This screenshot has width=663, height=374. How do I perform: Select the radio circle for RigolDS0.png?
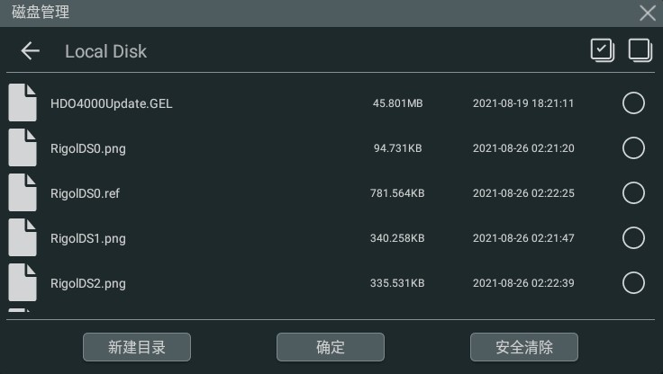pos(633,147)
